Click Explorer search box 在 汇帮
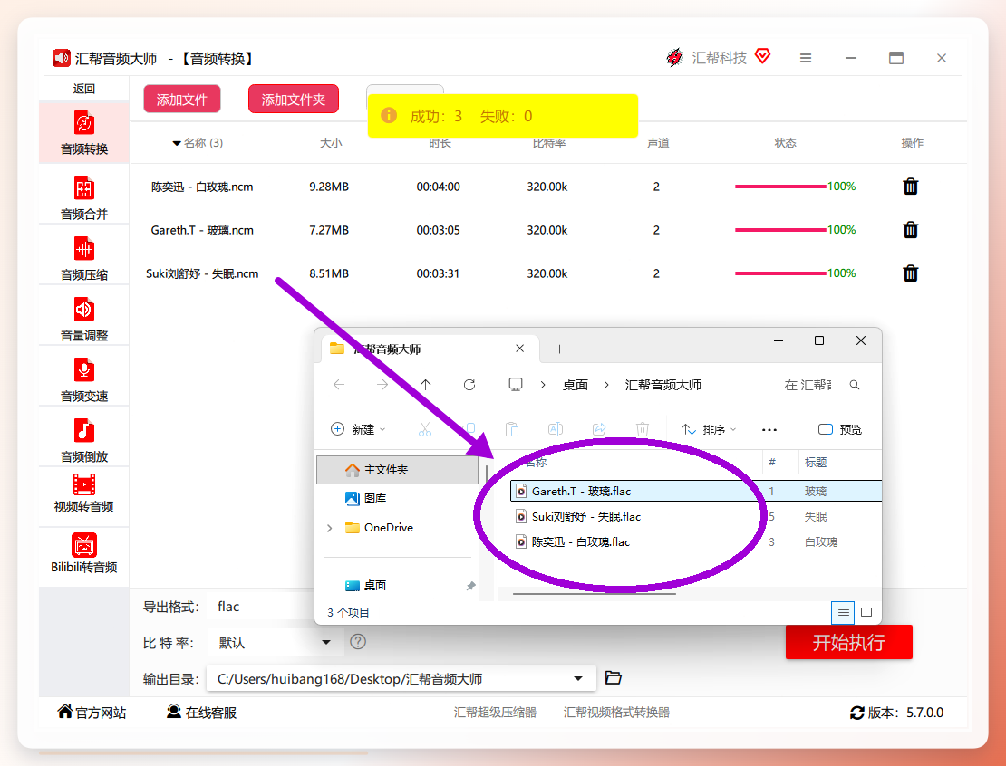Image resolution: width=1006 pixels, height=766 pixels. point(808,385)
